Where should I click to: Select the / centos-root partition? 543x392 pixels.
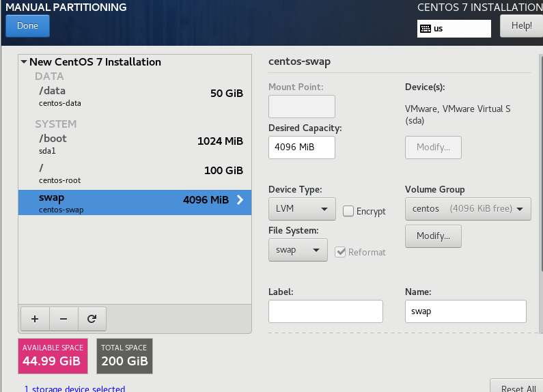click(135, 173)
